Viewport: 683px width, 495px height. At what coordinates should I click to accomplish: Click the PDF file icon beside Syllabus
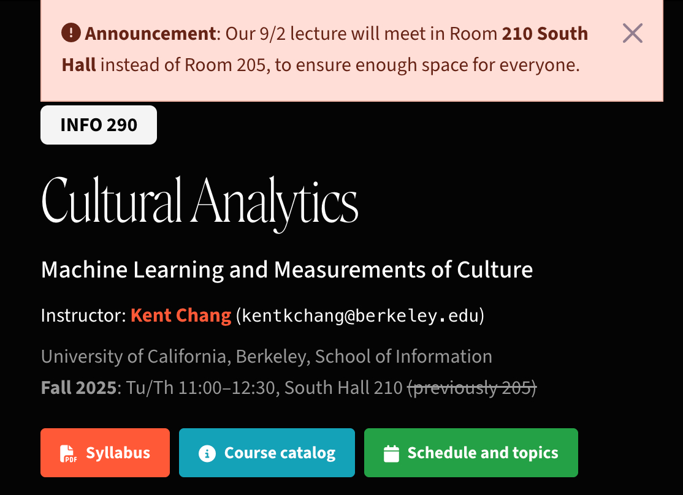pos(68,453)
